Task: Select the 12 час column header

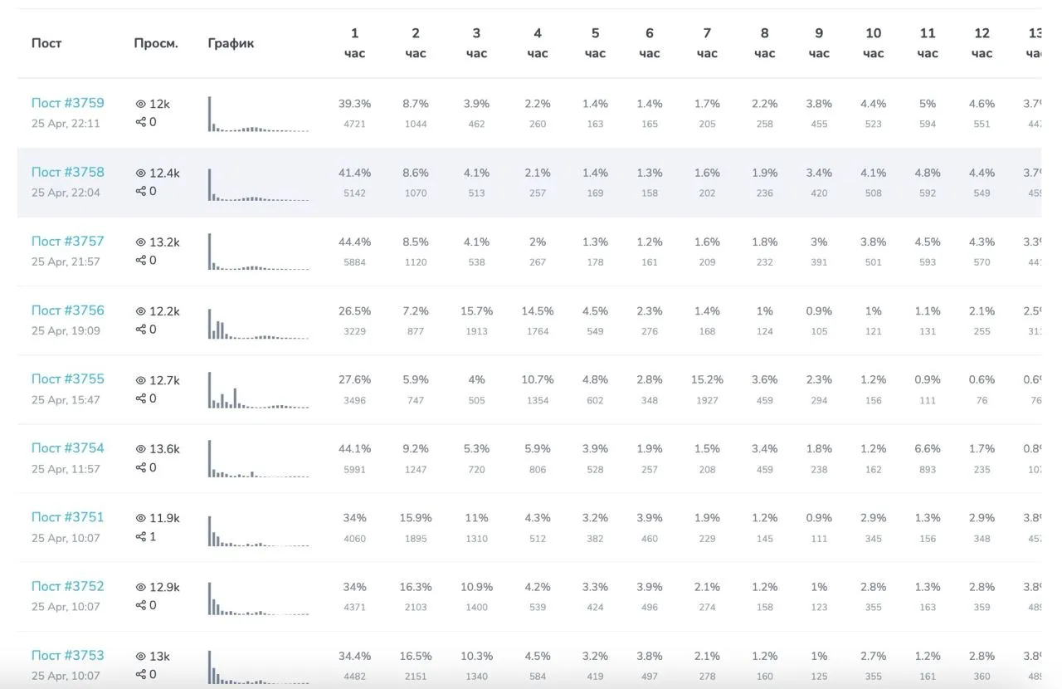Action: [982, 43]
